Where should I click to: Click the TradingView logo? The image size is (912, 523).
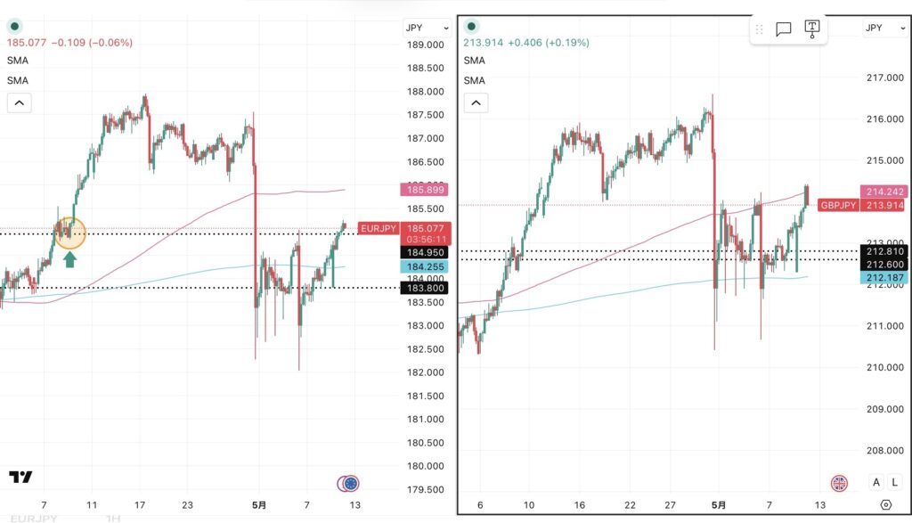pyautogui.click(x=20, y=477)
